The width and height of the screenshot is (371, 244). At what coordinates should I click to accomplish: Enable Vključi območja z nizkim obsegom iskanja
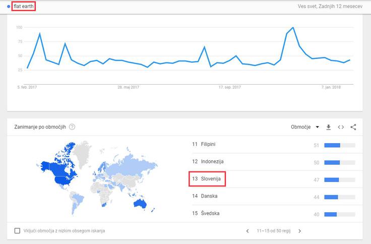[x=17, y=230]
